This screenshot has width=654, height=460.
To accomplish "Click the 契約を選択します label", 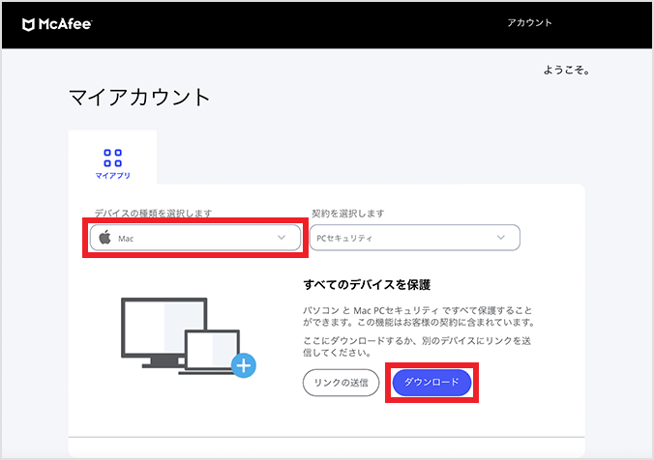I will (x=348, y=214).
